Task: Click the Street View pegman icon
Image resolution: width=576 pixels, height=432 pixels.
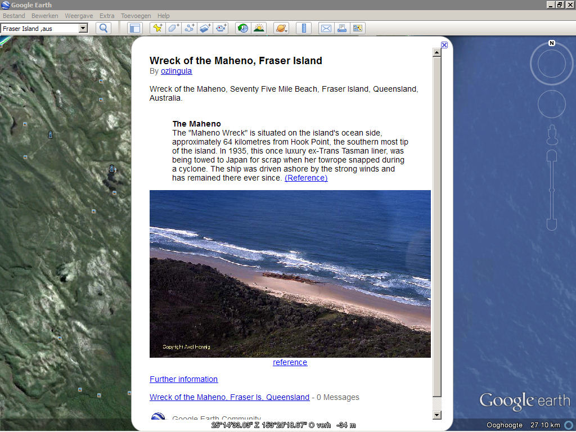Action: 552,135
